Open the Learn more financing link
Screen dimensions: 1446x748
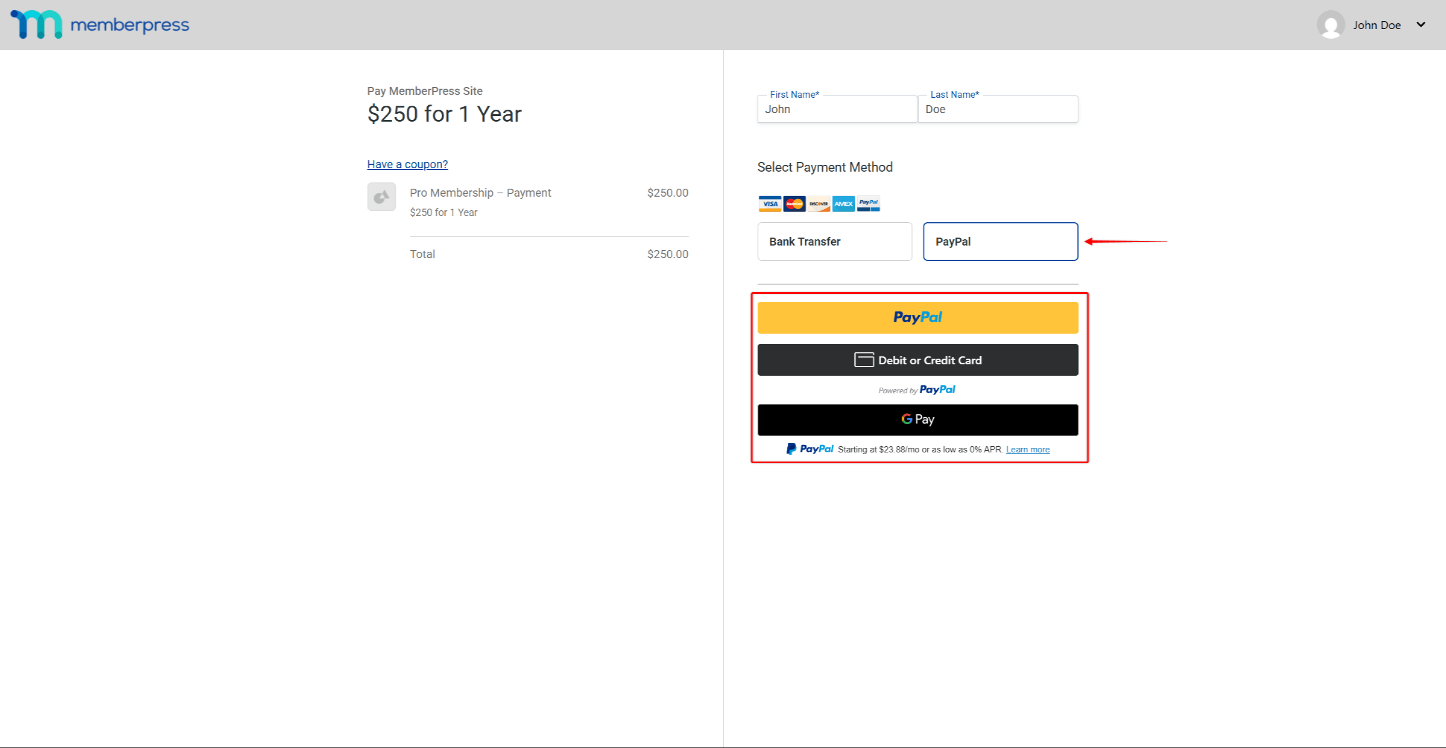1027,449
